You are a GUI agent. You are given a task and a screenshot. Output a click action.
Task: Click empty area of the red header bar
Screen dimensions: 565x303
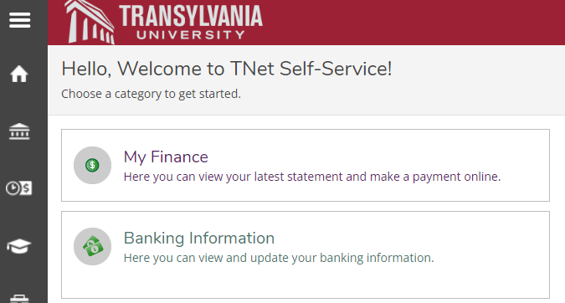coord(414,23)
